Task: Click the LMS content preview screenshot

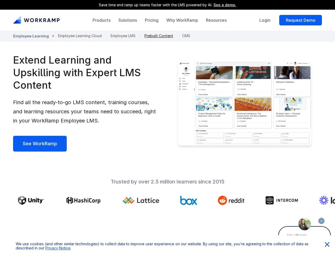Action: [x=244, y=103]
